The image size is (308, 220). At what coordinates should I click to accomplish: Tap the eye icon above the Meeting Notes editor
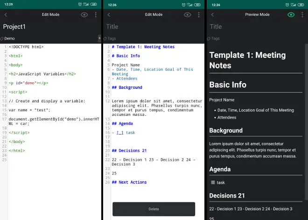[x=187, y=14]
